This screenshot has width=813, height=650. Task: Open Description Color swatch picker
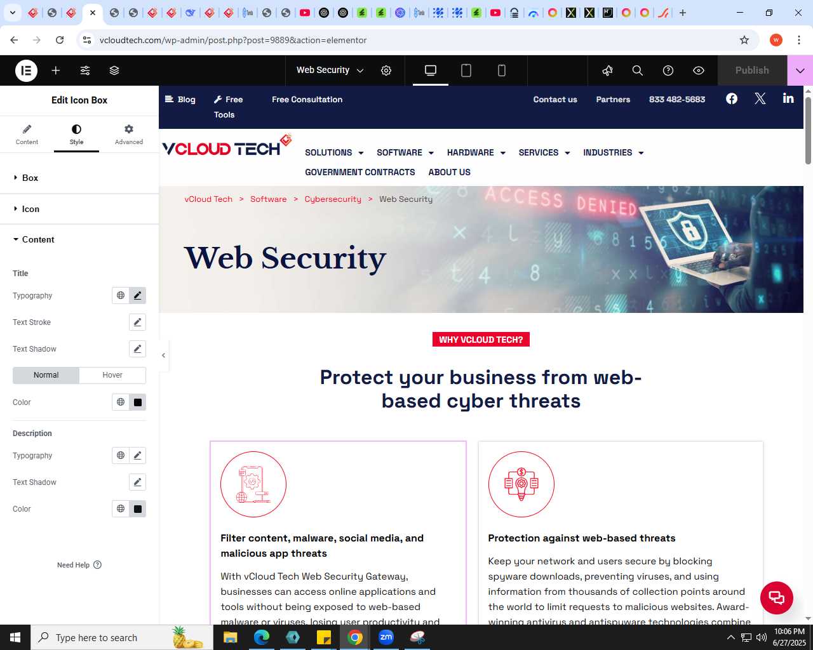click(137, 508)
